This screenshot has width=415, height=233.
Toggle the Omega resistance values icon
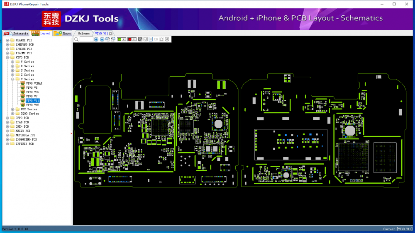point(161,39)
